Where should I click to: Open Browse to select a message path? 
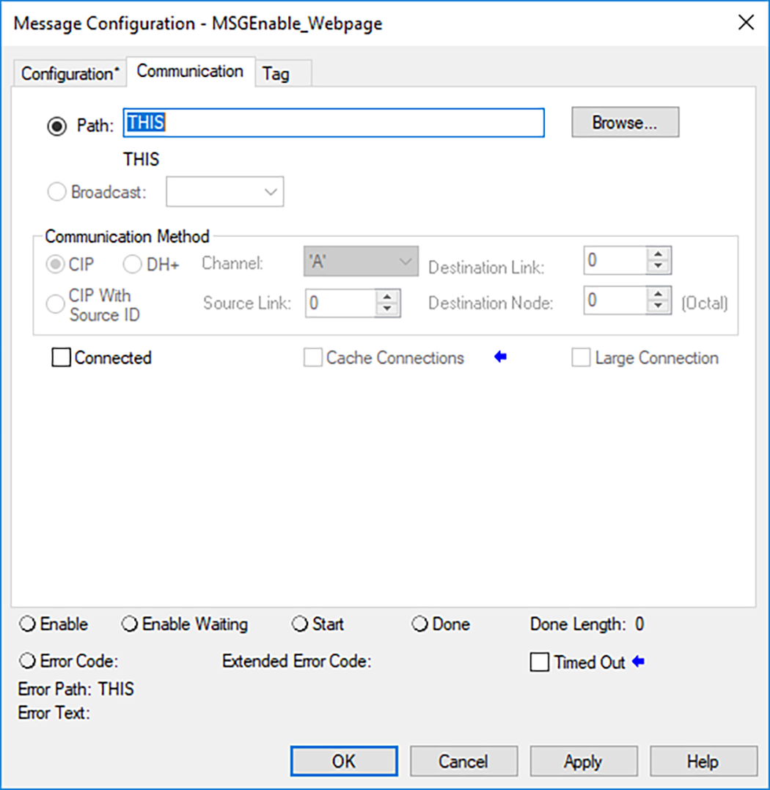coord(625,122)
